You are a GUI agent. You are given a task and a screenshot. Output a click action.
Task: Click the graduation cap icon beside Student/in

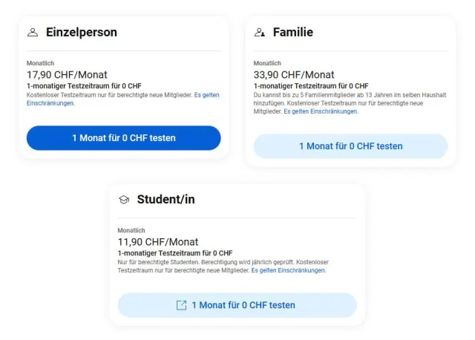[x=124, y=200]
